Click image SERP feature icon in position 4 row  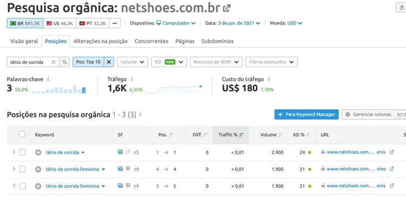tap(120, 169)
